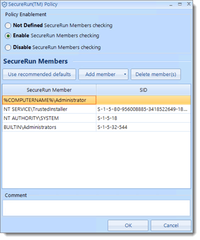This screenshot has width=200, height=240.
Task: Click Use recommended defaults button
Action: [x=39, y=74]
